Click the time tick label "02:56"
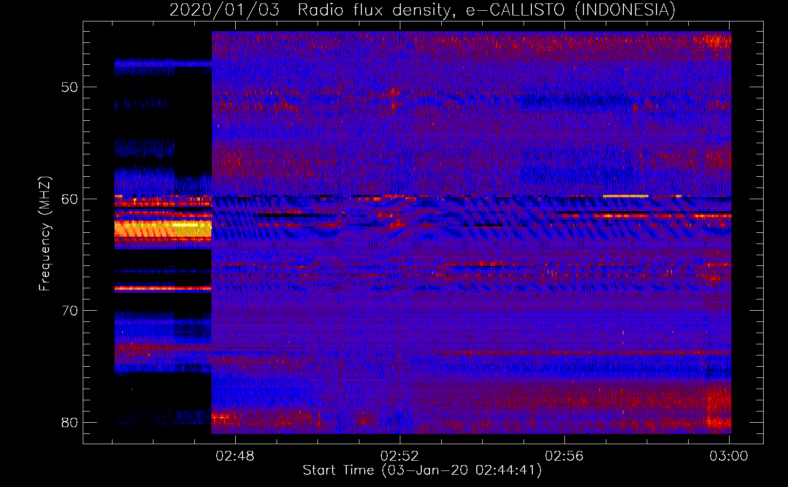This screenshot has height=487, width=788. [564, 456]
